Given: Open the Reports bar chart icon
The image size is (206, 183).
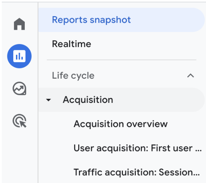Looking at the screenshot, I should [19, 56].
